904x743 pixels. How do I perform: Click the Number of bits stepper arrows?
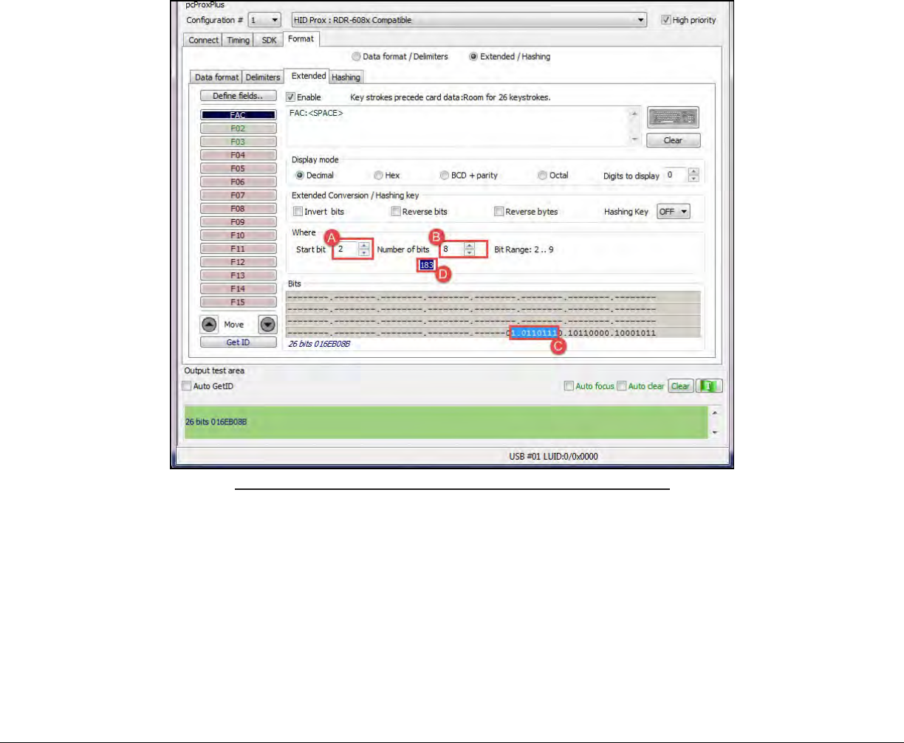(469, 249)
